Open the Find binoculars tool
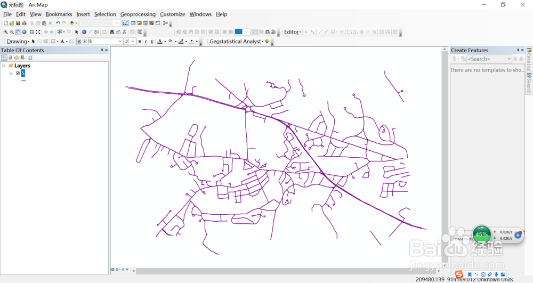The width and height of the screenshot is (533, 283). [x=112, y=32]
